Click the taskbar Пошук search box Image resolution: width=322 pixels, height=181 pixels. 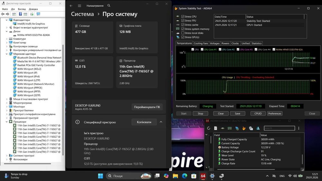(x=129, y=176)
